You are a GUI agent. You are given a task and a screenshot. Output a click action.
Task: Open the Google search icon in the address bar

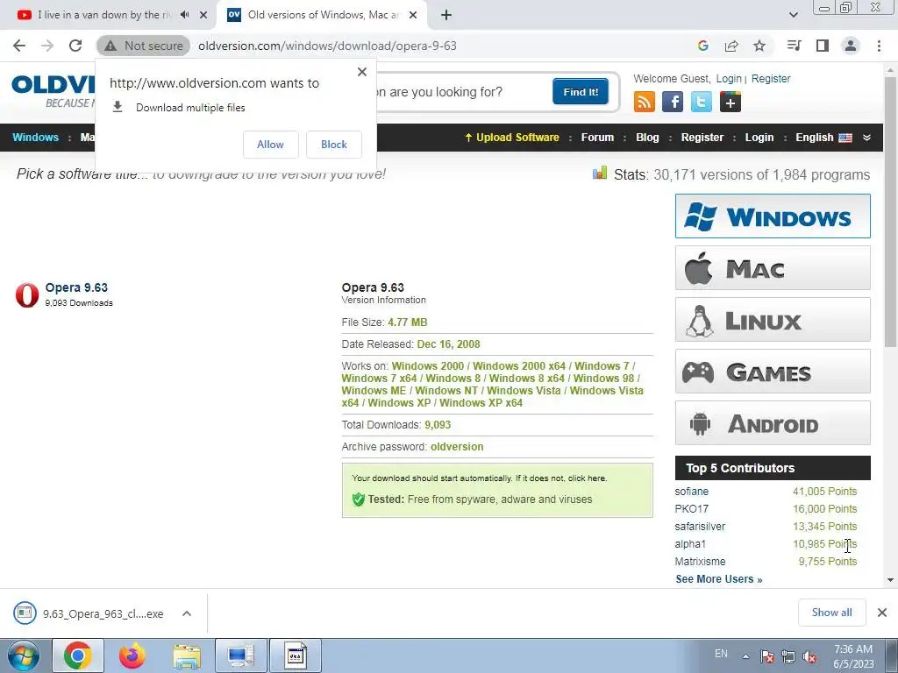click(x=702, y=46)
